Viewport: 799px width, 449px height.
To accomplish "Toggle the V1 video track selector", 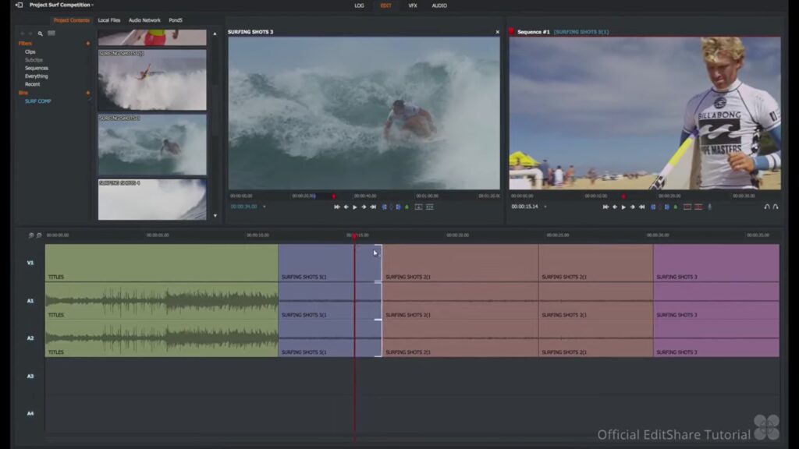I will (x=31, y=263).
